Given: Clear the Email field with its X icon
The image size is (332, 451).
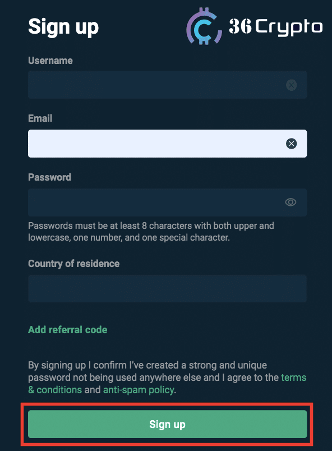Looking at the screenshot, I should pos(291,144).
